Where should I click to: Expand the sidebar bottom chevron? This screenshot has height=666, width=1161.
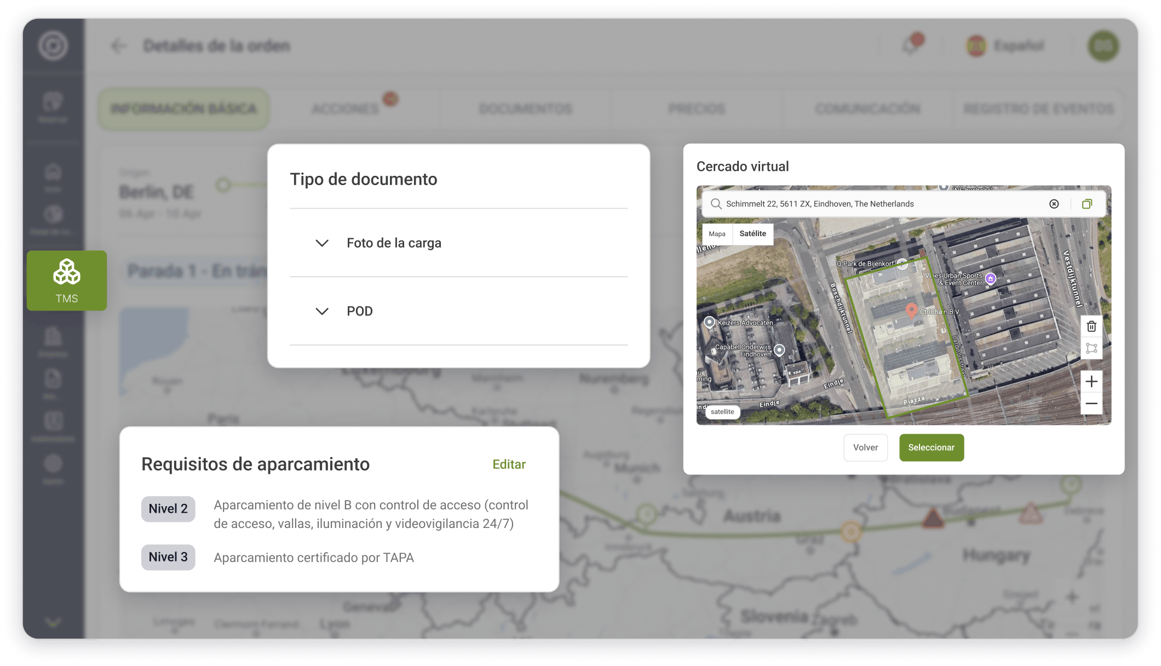click(x=53, y=623)
